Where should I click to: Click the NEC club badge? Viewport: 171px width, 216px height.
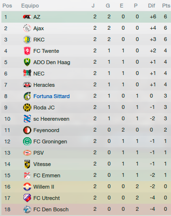point(27,74)
